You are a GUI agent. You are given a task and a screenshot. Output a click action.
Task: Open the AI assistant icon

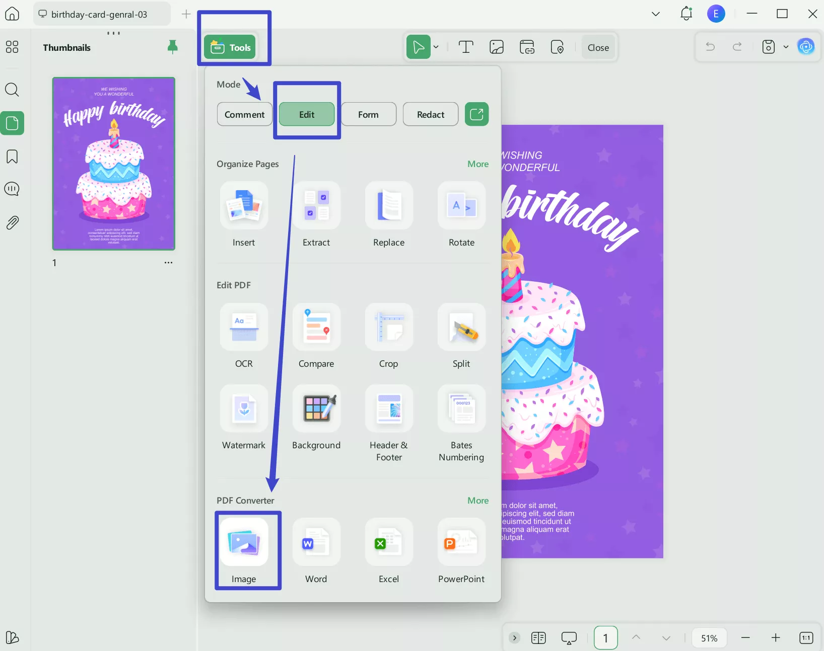tap(806, 47)
